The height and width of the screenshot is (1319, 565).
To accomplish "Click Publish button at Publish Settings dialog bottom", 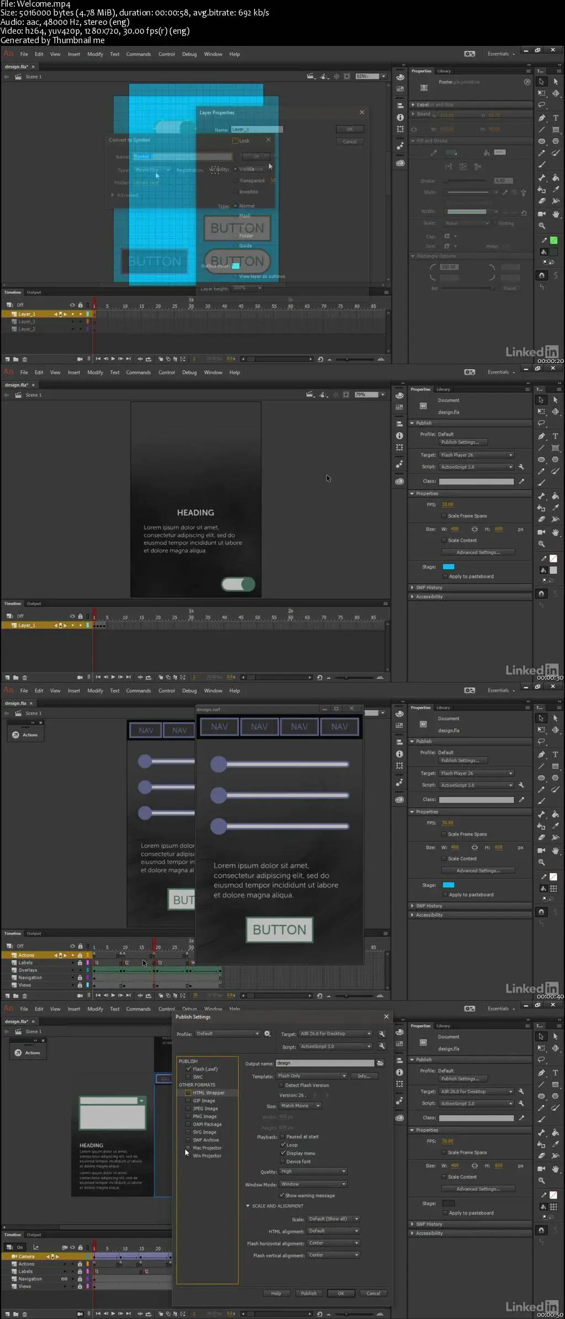I will pos(308,1293).
